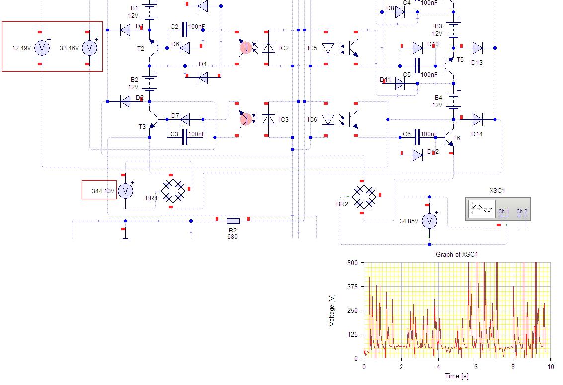The image size is (563, 385).
Task: Click the R2 680 ohm resistor
Action: pyautogui.click(x=233, y=221)
